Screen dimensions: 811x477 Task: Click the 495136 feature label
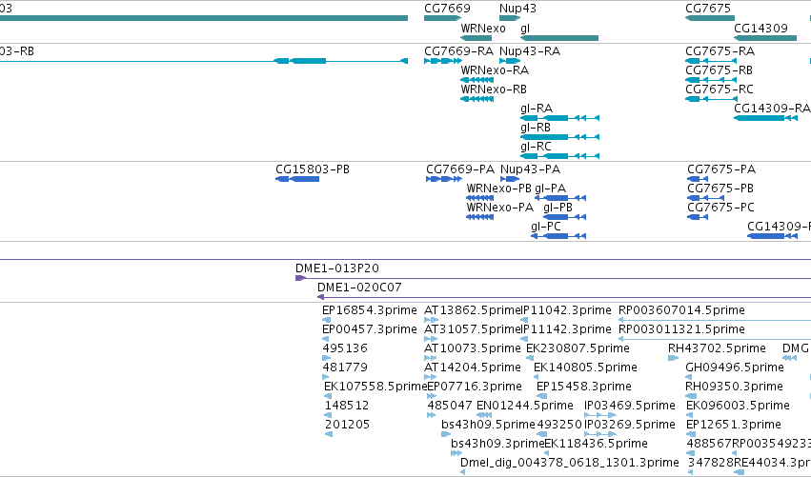pyautogui.click(x=345, y=348)
